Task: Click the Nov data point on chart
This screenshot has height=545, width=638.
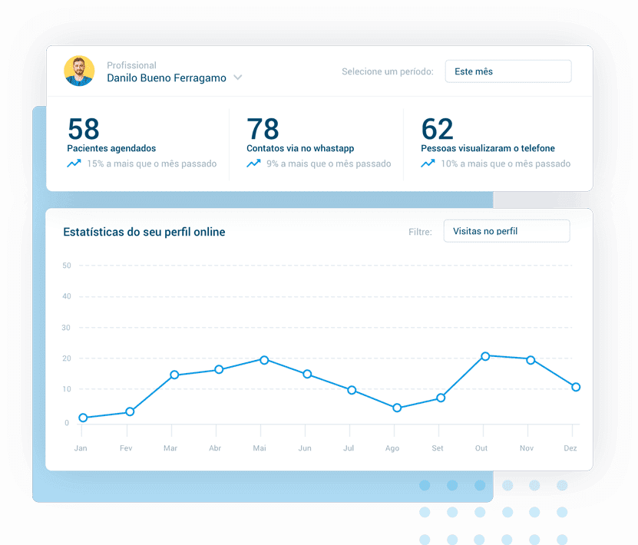Action: 531,360
